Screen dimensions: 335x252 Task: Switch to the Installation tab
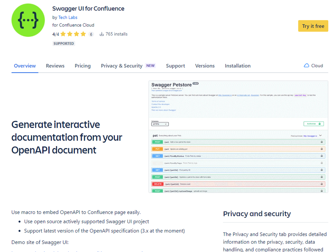click(237, 66)
